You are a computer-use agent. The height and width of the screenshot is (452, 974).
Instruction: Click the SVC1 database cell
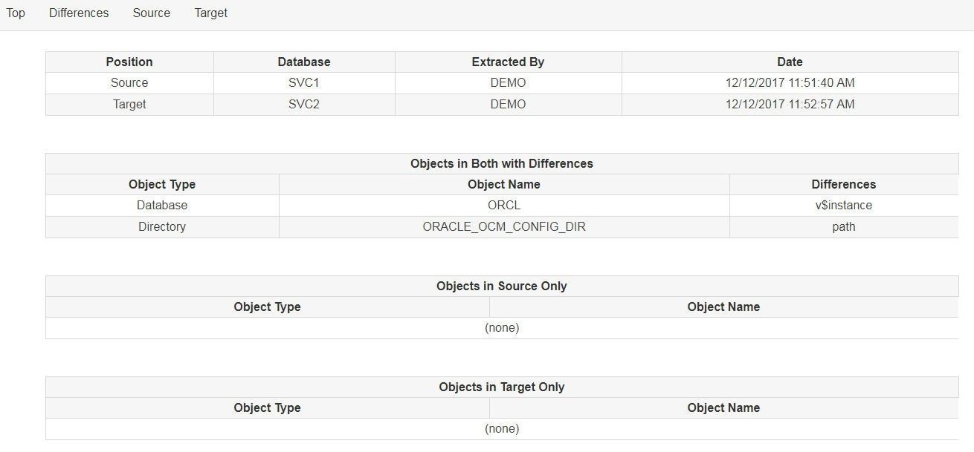304,83
